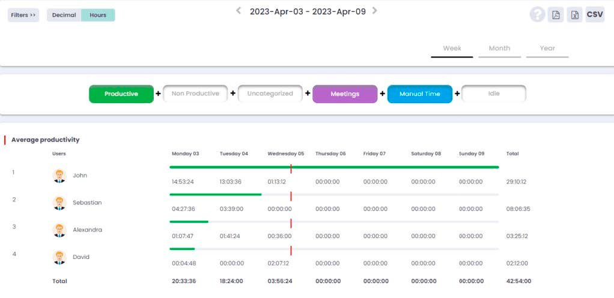This screenshot has height=298, width=614.
Task: Expand the Filters panel
Action: pyautogui.click(x=23, y=15)
